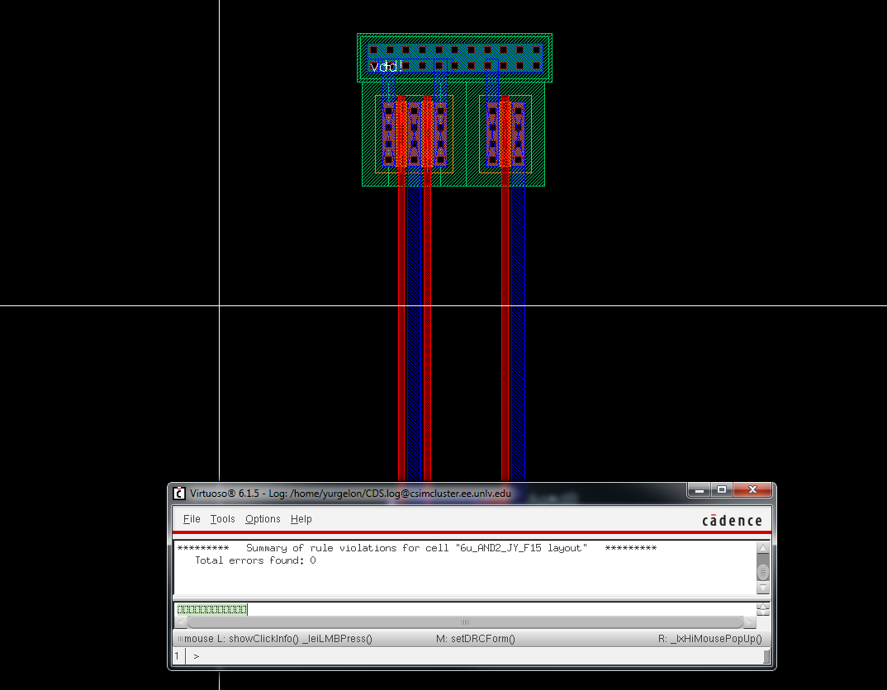Image resolution: width=887 pixels, height=690 pixels.
Task: Click the vdd! label in the layout
Action: [x=386, y=66]
